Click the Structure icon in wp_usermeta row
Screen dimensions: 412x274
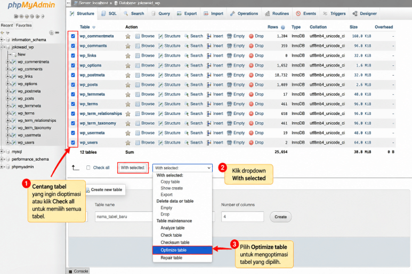(x=160, y=133)
